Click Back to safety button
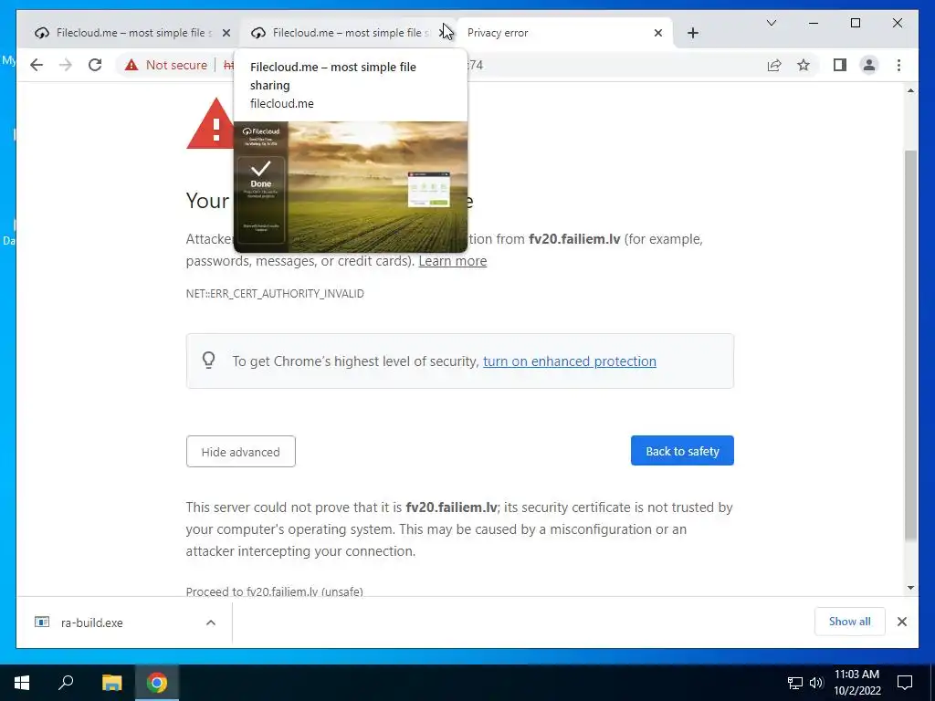This screenshot has height=701, width=935. pyautogui.click(x=682, y=451)
